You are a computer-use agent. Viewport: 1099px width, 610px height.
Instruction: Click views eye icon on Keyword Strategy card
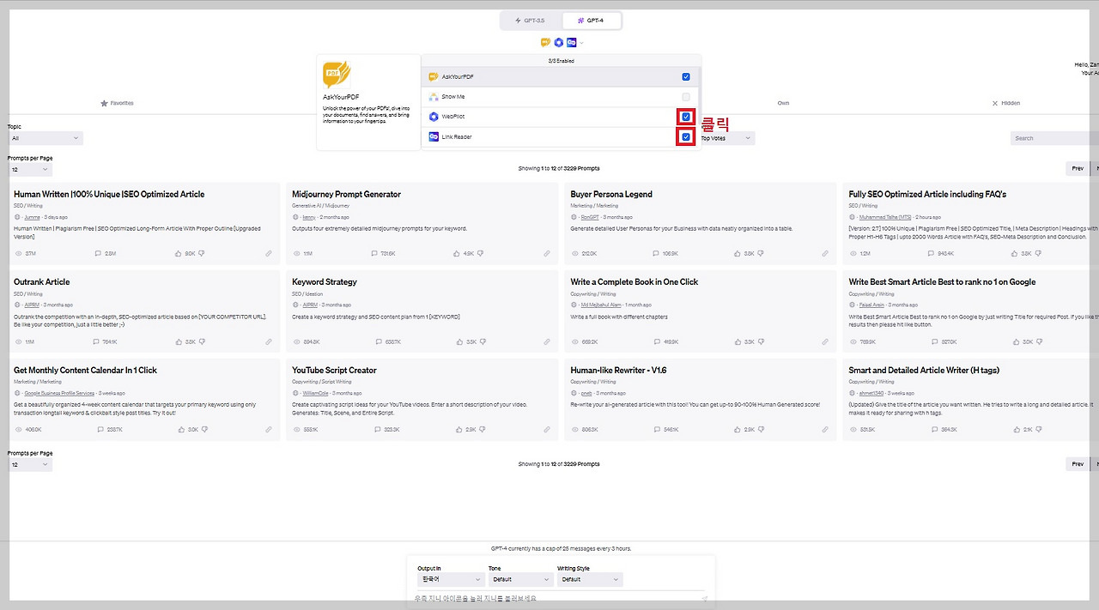coord(297,341)
